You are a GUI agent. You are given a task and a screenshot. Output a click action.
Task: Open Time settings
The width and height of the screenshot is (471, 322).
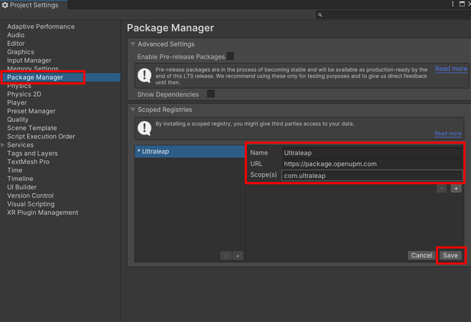[15, 170]
